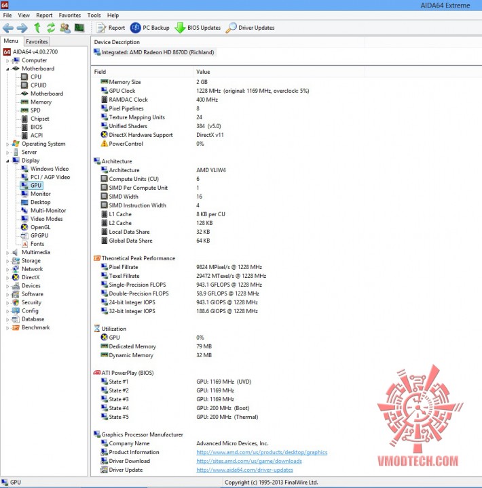
Task: Click the Back navigation arrow
Action: [x=8, y=28]
